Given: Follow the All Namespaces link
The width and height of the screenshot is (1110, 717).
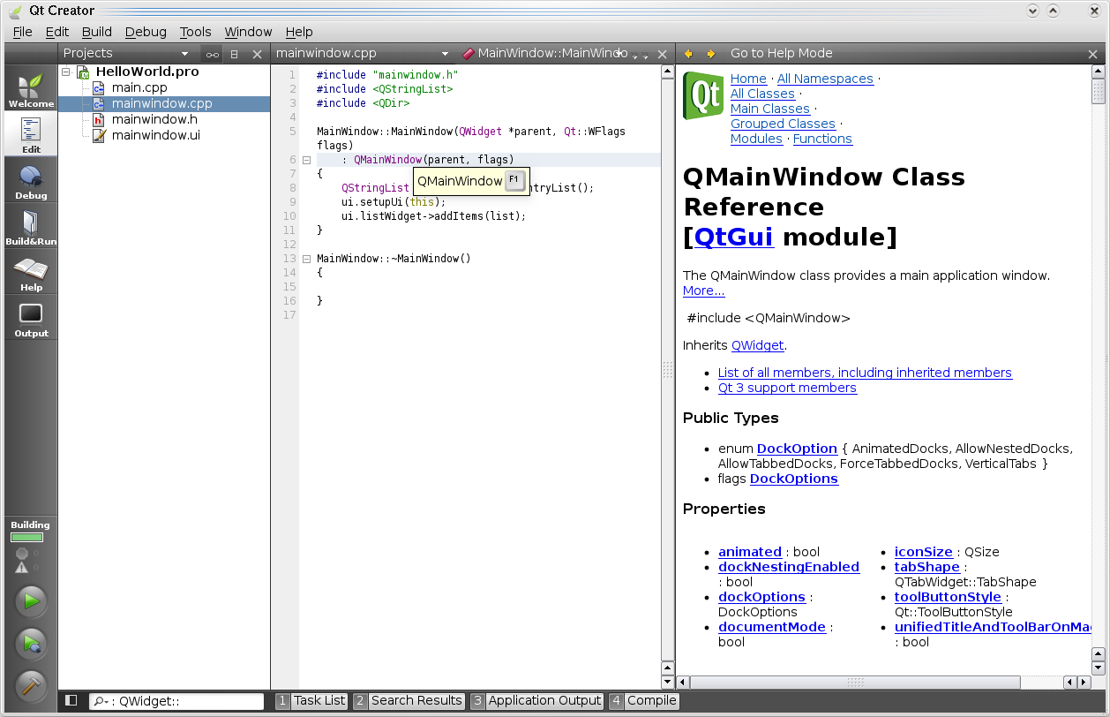Looking at the screenshot, I should tap(825, 79).
